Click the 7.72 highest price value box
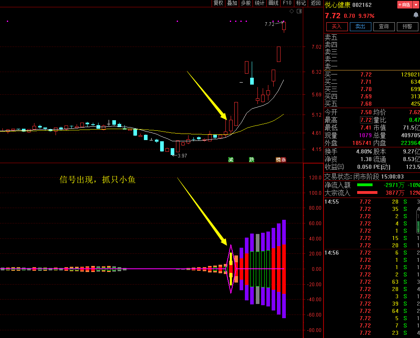Screen dimensions: 420x338 click(366, 120)
